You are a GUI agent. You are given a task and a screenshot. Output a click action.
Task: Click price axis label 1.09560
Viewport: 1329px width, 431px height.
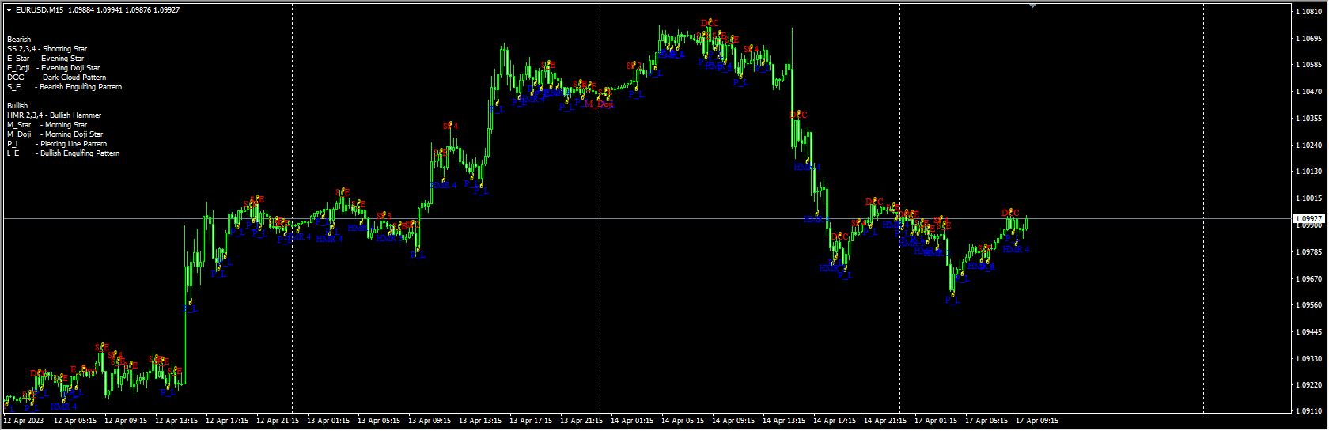click(x=1309, y=305)
